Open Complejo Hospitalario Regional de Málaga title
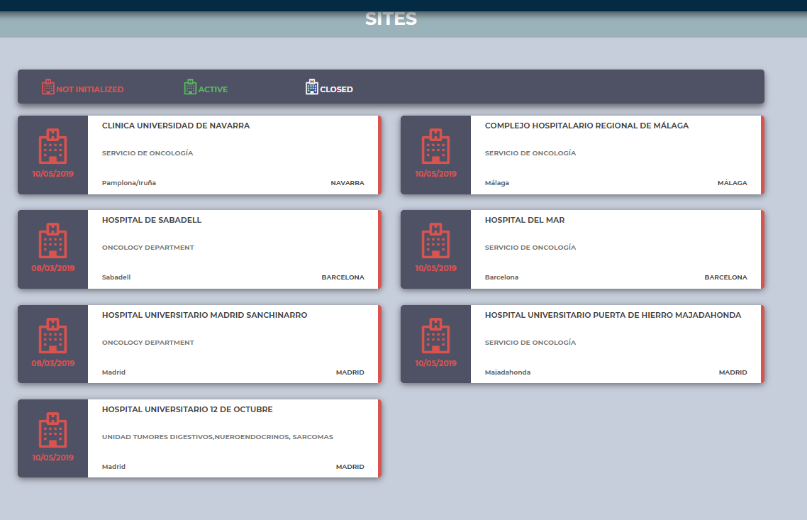 (586, 126)
